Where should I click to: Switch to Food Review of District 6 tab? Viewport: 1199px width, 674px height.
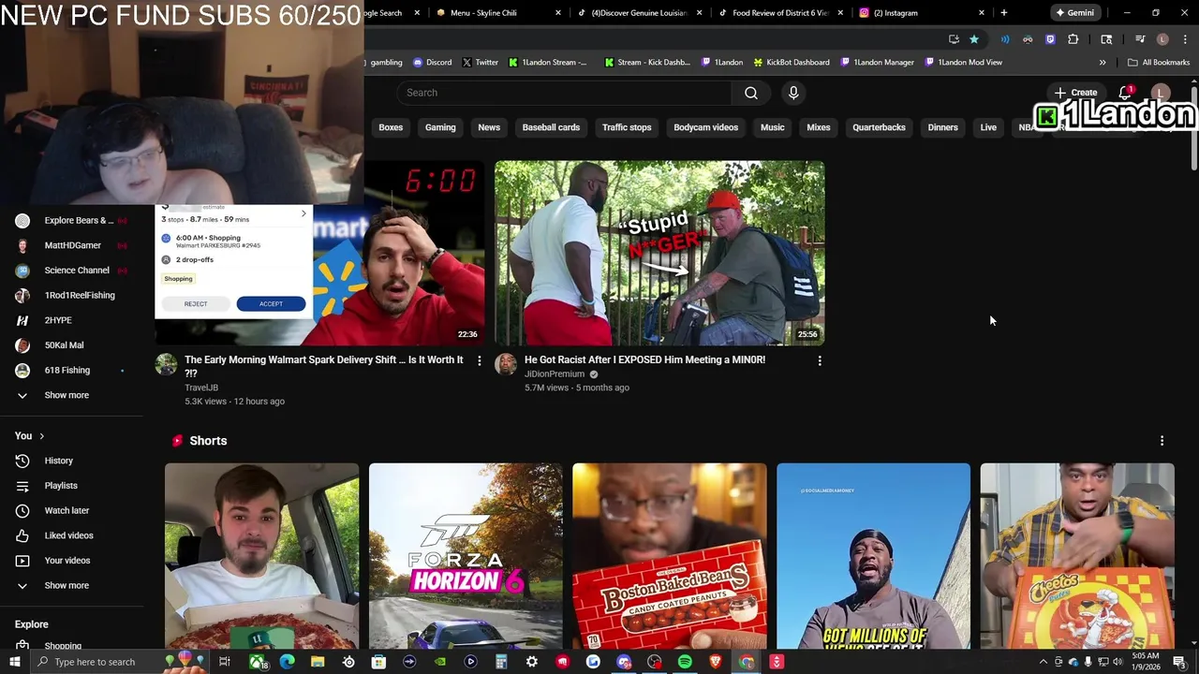[x=779, y=13]
